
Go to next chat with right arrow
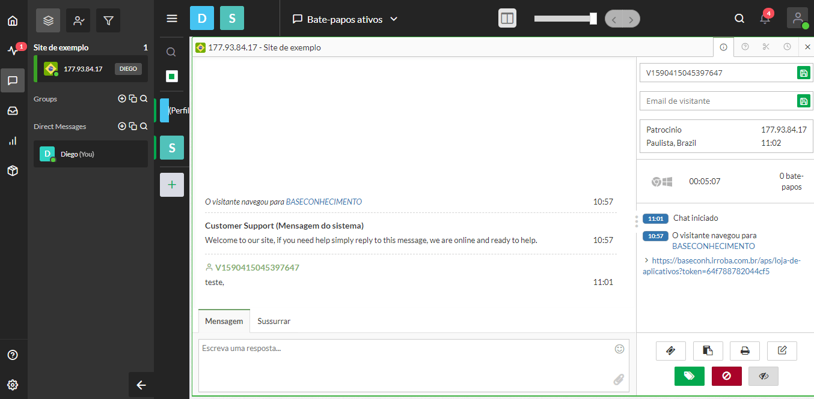(x=631, y=19)
